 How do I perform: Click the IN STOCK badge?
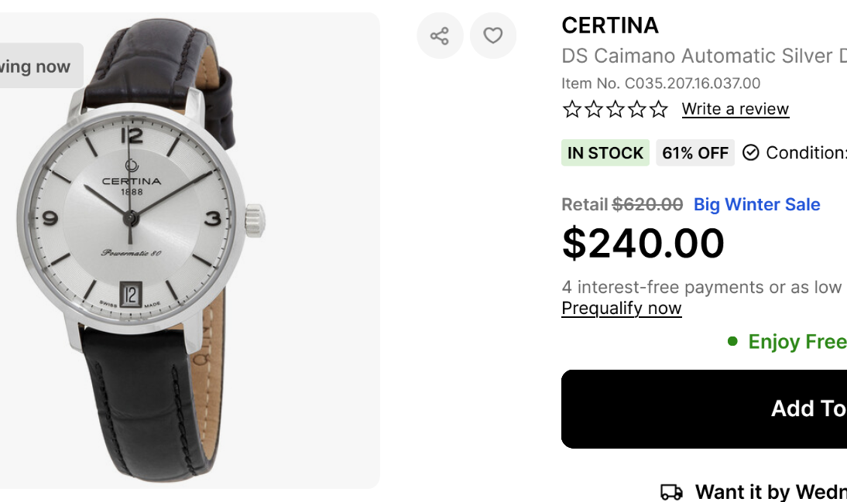(x=605, y=153)
